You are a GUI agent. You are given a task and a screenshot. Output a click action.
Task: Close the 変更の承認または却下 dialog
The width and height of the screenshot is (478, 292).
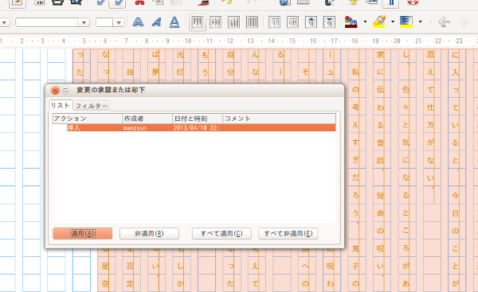[55, 91]
